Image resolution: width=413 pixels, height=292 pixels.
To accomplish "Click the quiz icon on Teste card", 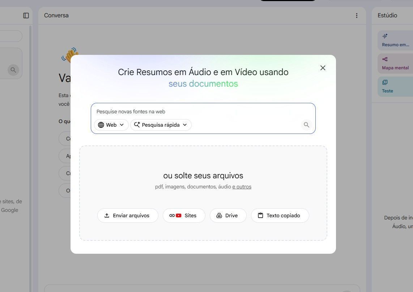I will pos(385,82).
